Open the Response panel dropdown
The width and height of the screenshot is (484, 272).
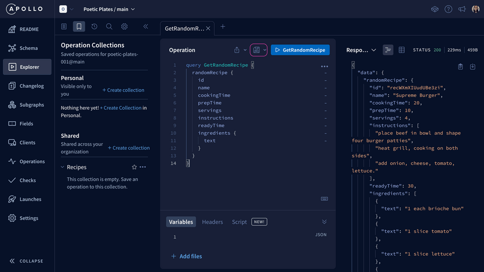(x=361, y=50)
